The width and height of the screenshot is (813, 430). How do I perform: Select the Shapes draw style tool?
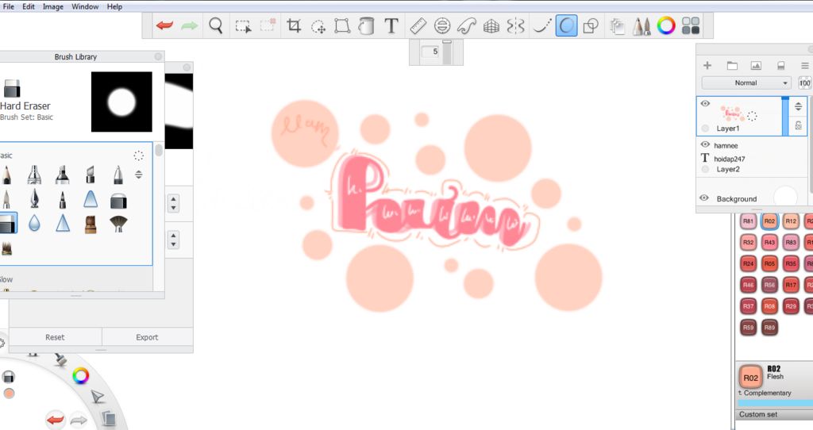[591, 25]
